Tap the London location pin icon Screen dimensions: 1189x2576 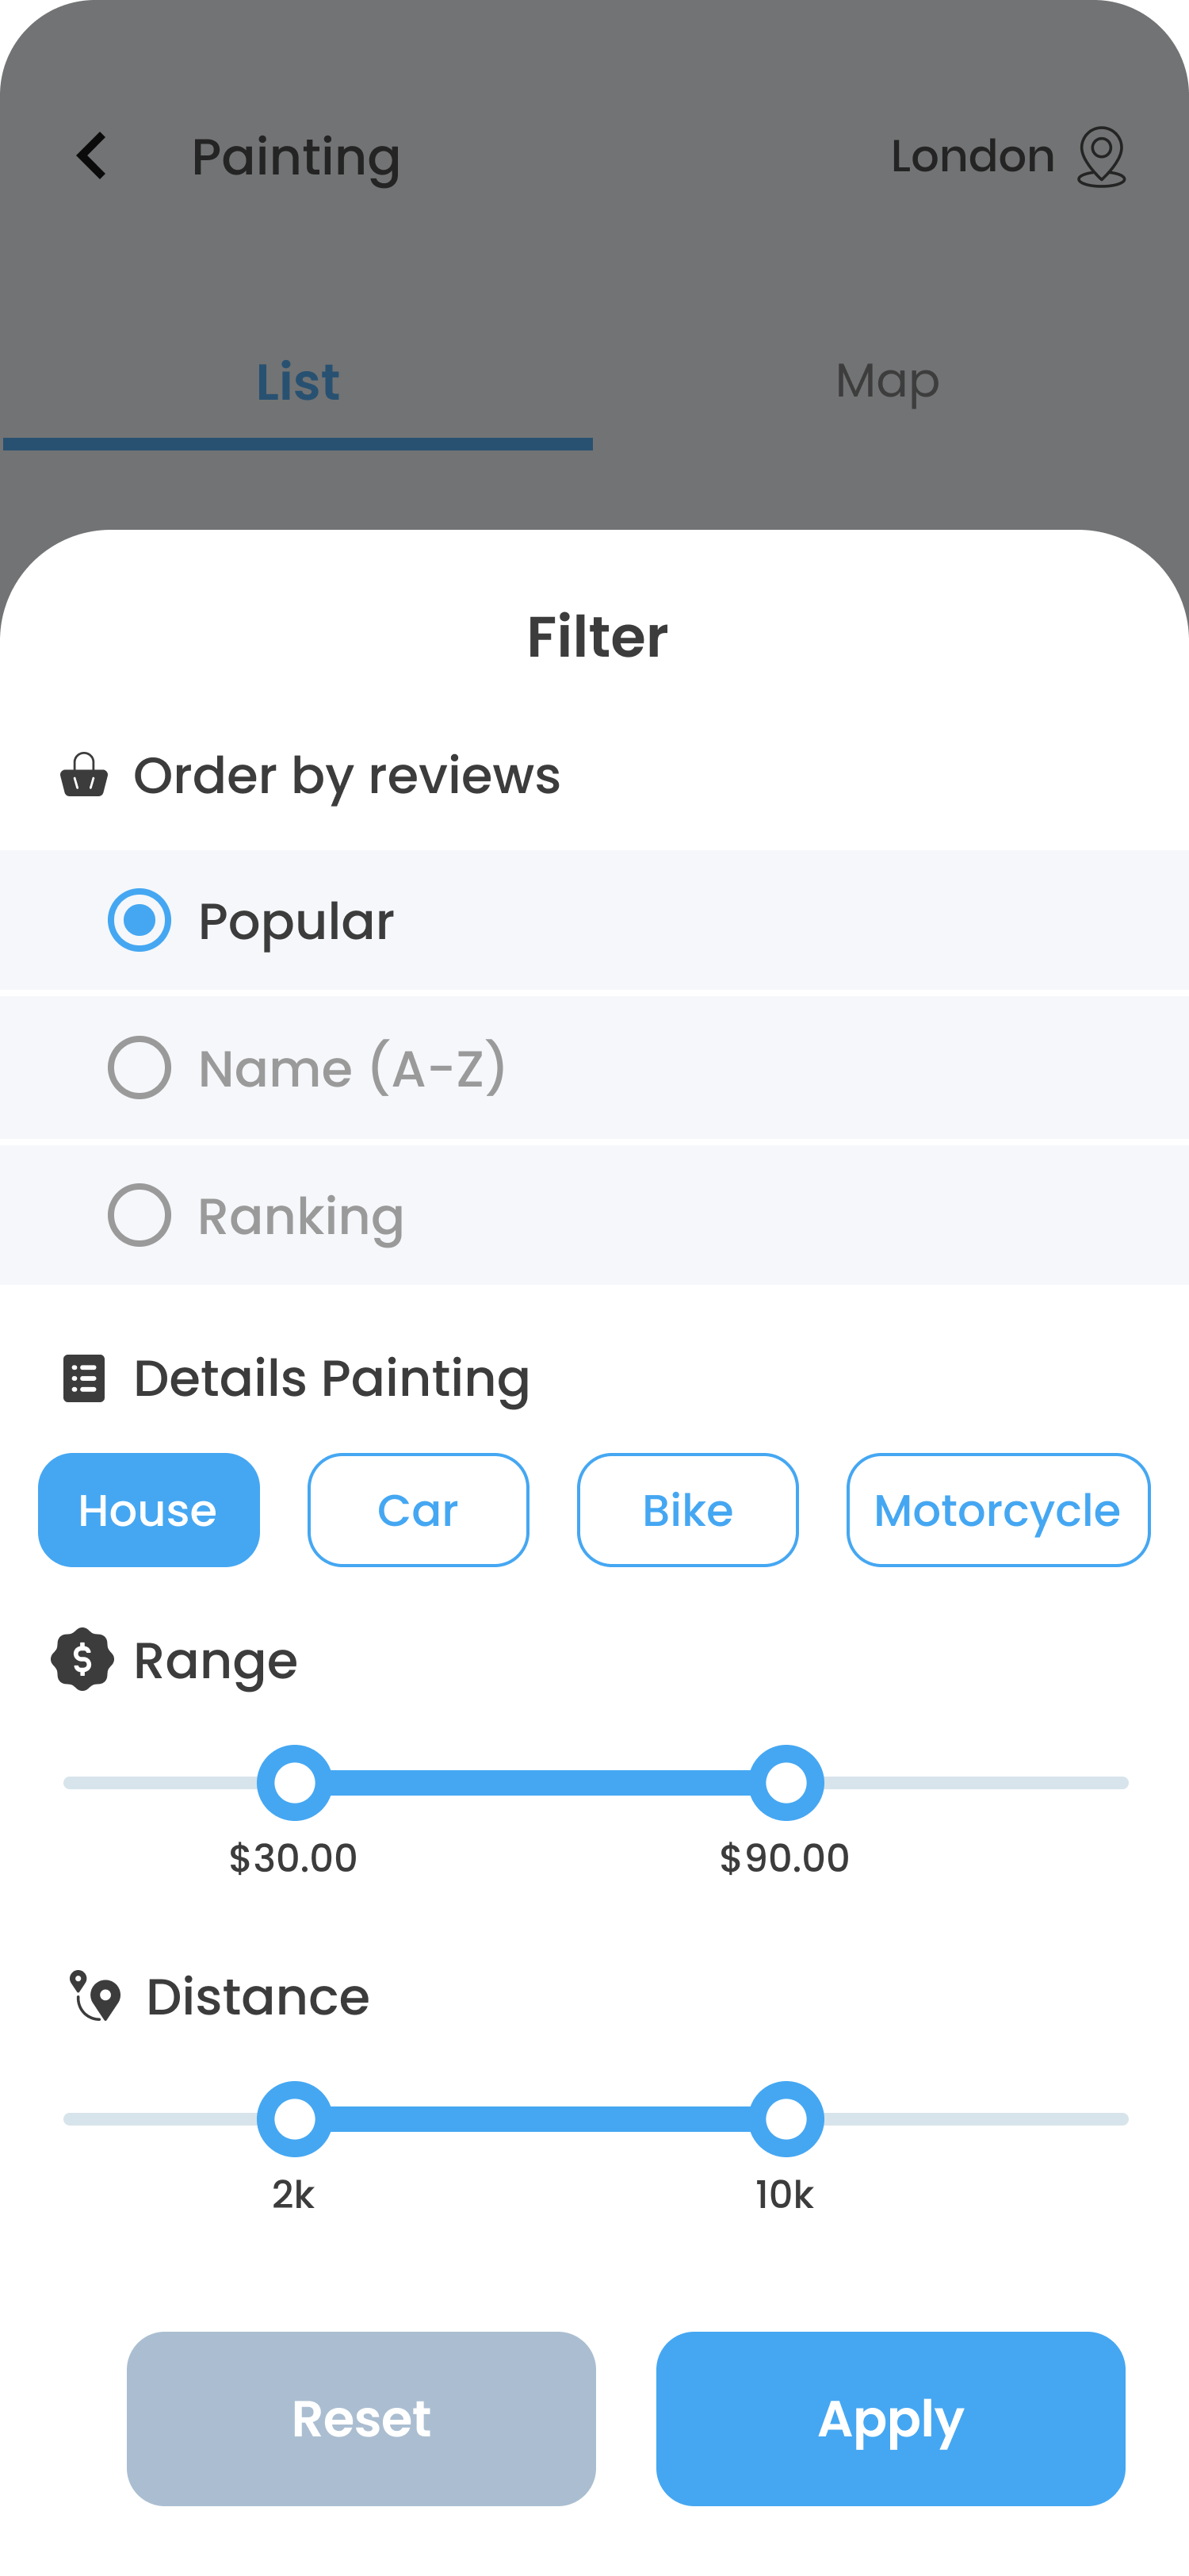(x=1101, y=156)
